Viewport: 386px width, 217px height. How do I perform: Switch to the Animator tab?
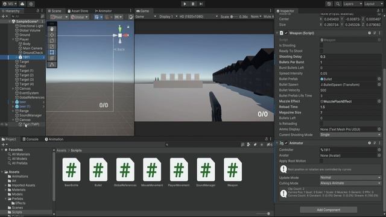point(103,11)
